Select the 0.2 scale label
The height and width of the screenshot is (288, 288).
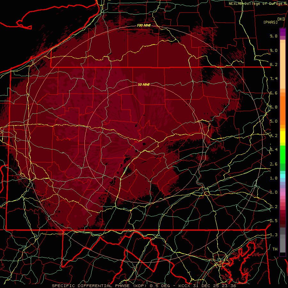(274, 207)
